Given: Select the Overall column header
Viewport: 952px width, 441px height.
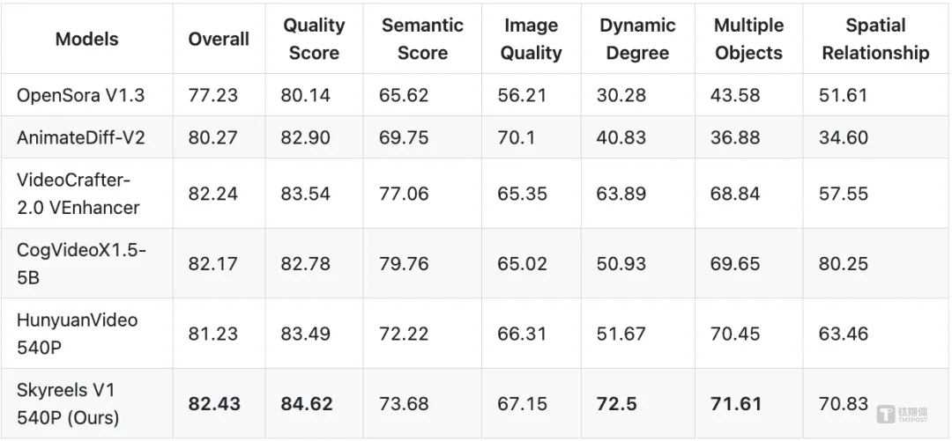Looking at the screenshot, I should pyautogui.click(x=219, y=39).
